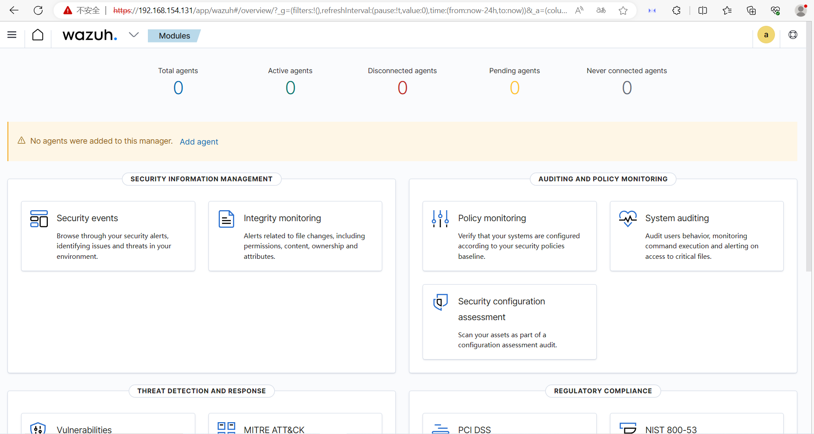Screen dimensions: 814x434
Task: Go back using browser back arrow
Action: 14,11
